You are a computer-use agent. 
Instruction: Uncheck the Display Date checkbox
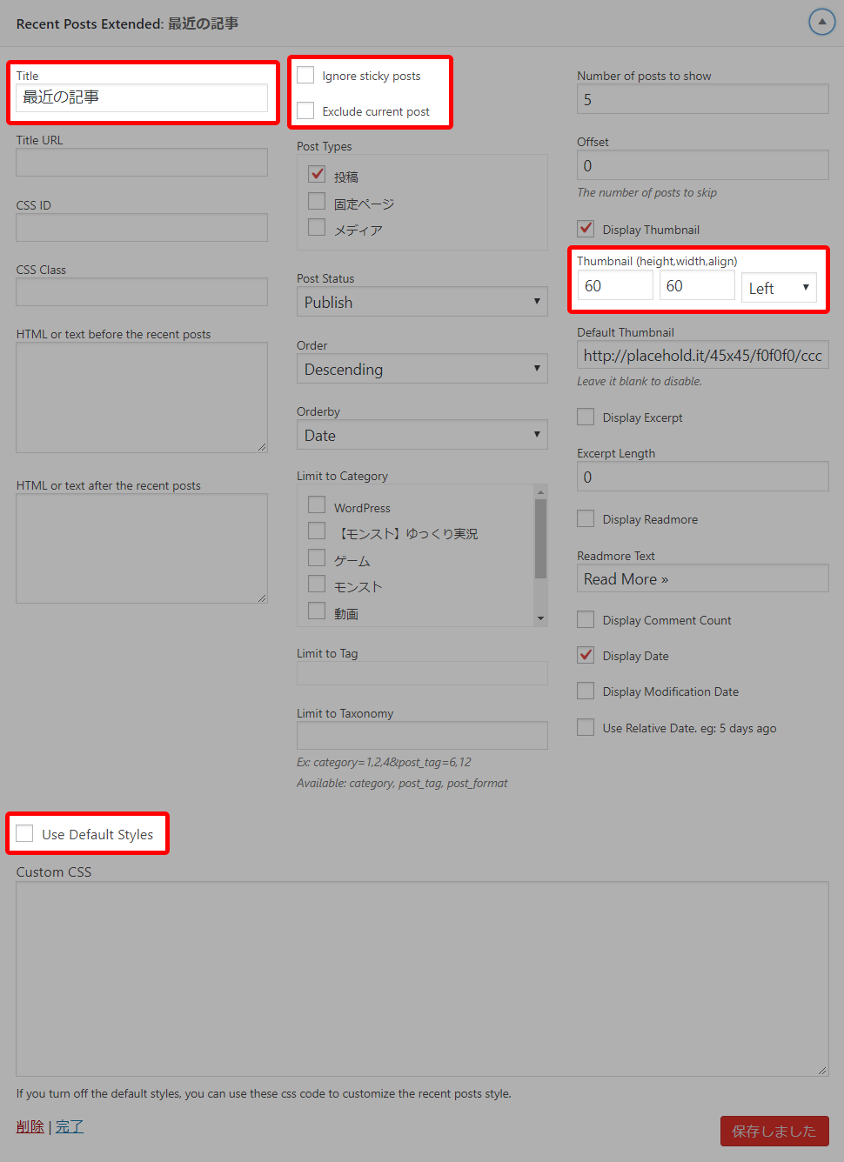(586, 654)
